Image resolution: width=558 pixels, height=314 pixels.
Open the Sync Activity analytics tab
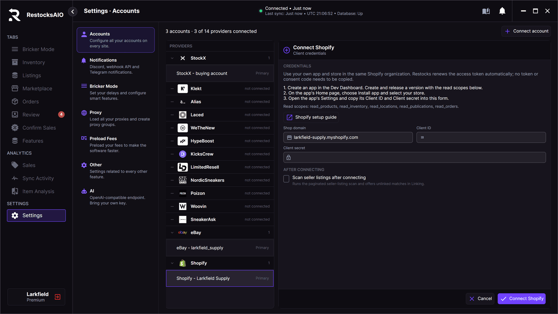[x=36, y=178]
